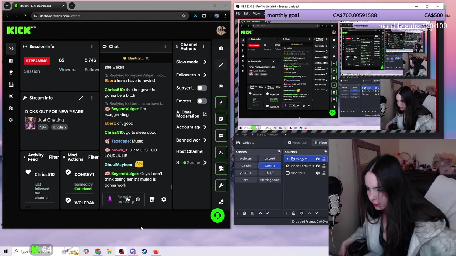This screenshot has width=456, height=256.
Task: Click the green video camera toolbar icon
Action: coord(221,169)
